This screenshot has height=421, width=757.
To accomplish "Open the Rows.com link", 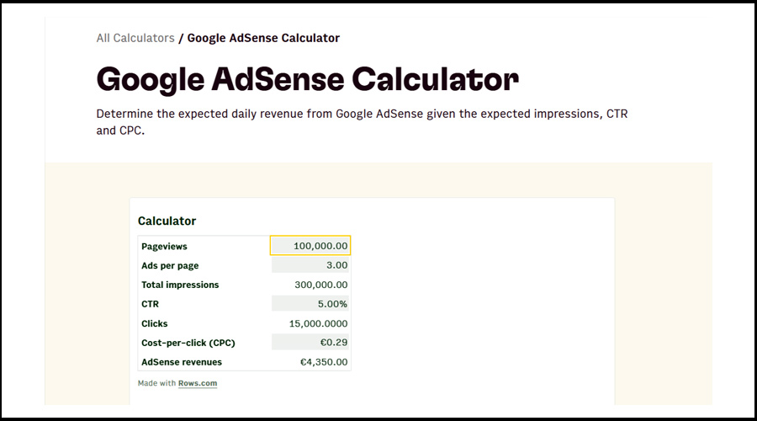I will click(x=198, y=384).
